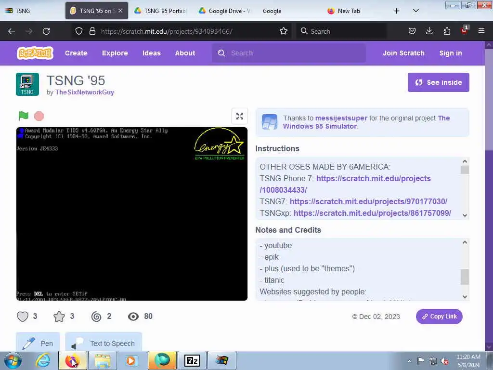Bookmark this page with the star
Viewport: 493px width, 370px height.
[284, 31]
